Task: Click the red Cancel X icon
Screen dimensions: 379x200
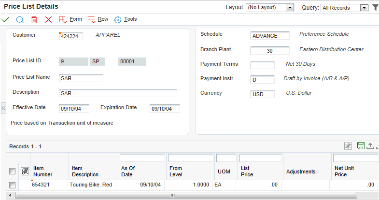Action: pos(48,20)
